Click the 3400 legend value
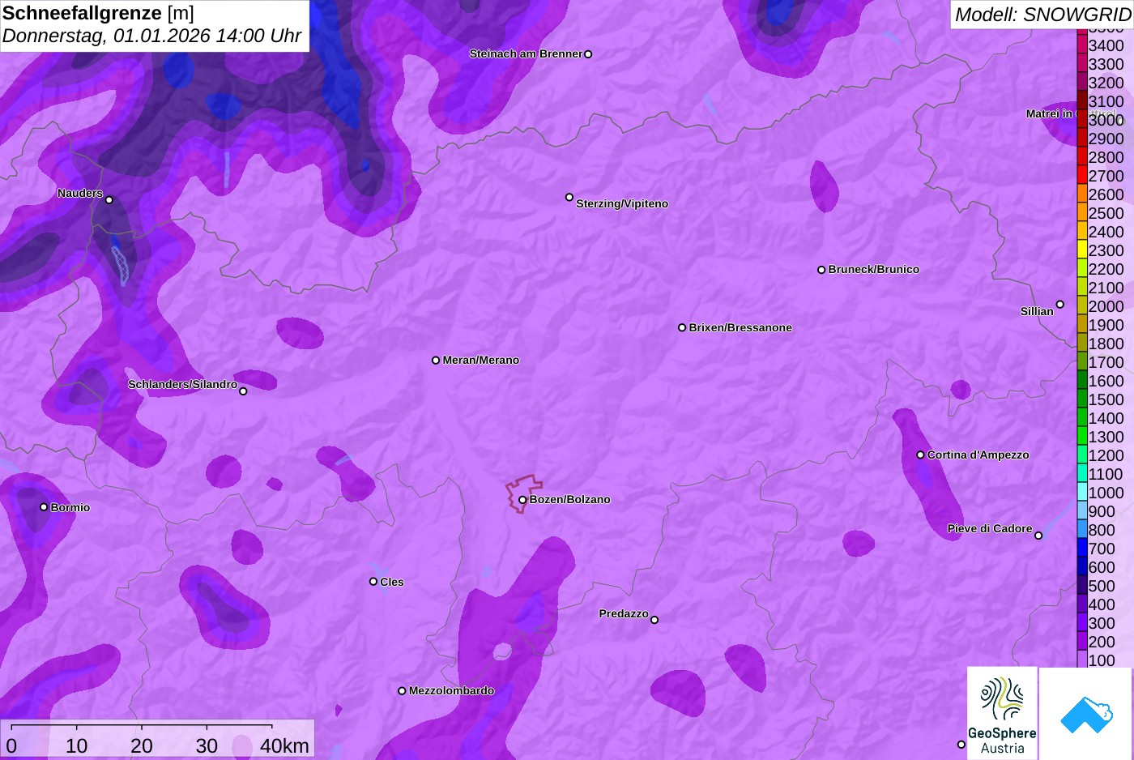The height and width of the screenshot is (760, 1134). point(1106,46)
